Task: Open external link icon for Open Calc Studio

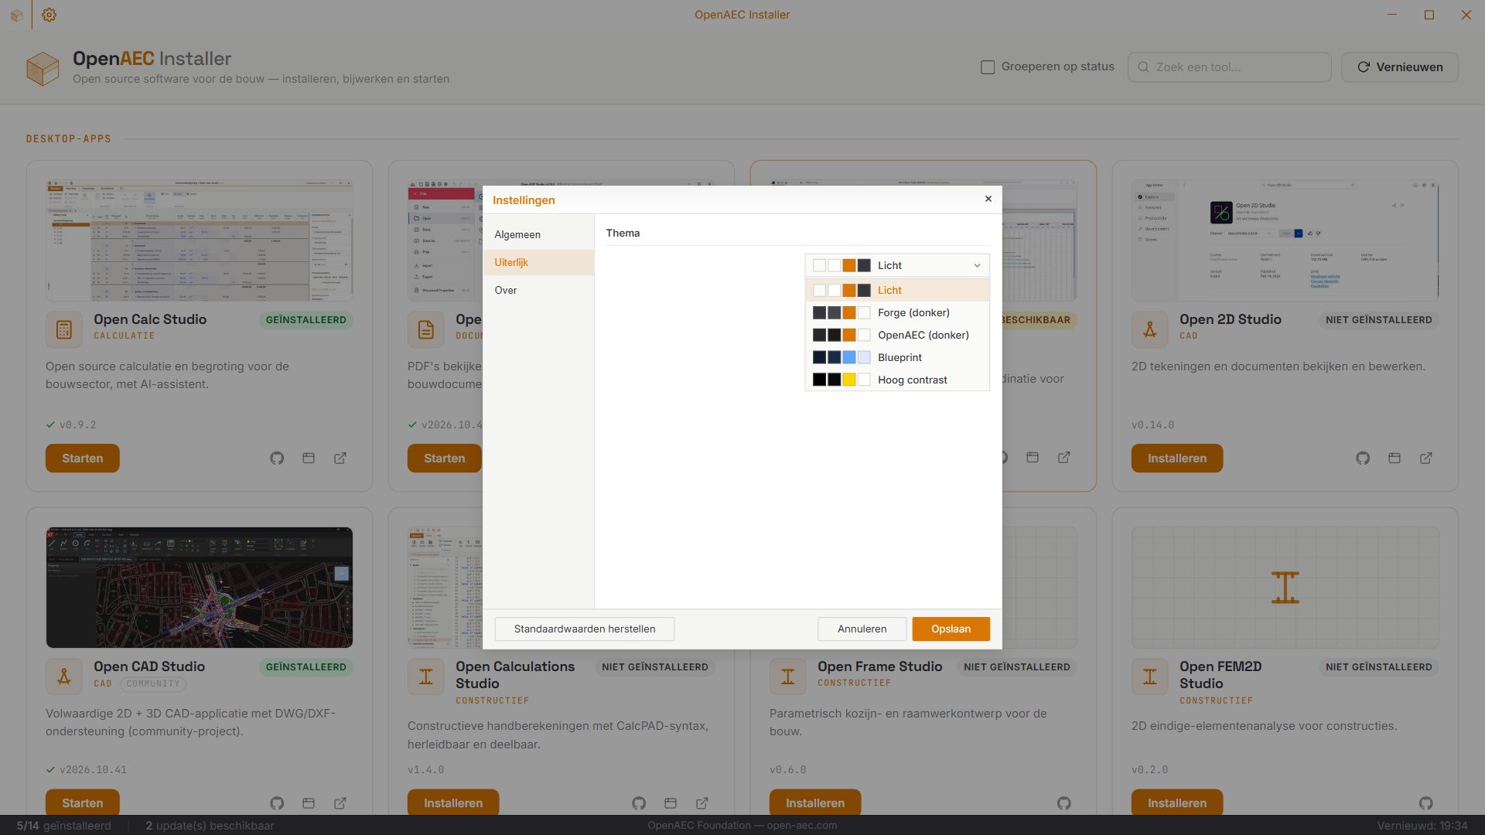Action: 340,458
